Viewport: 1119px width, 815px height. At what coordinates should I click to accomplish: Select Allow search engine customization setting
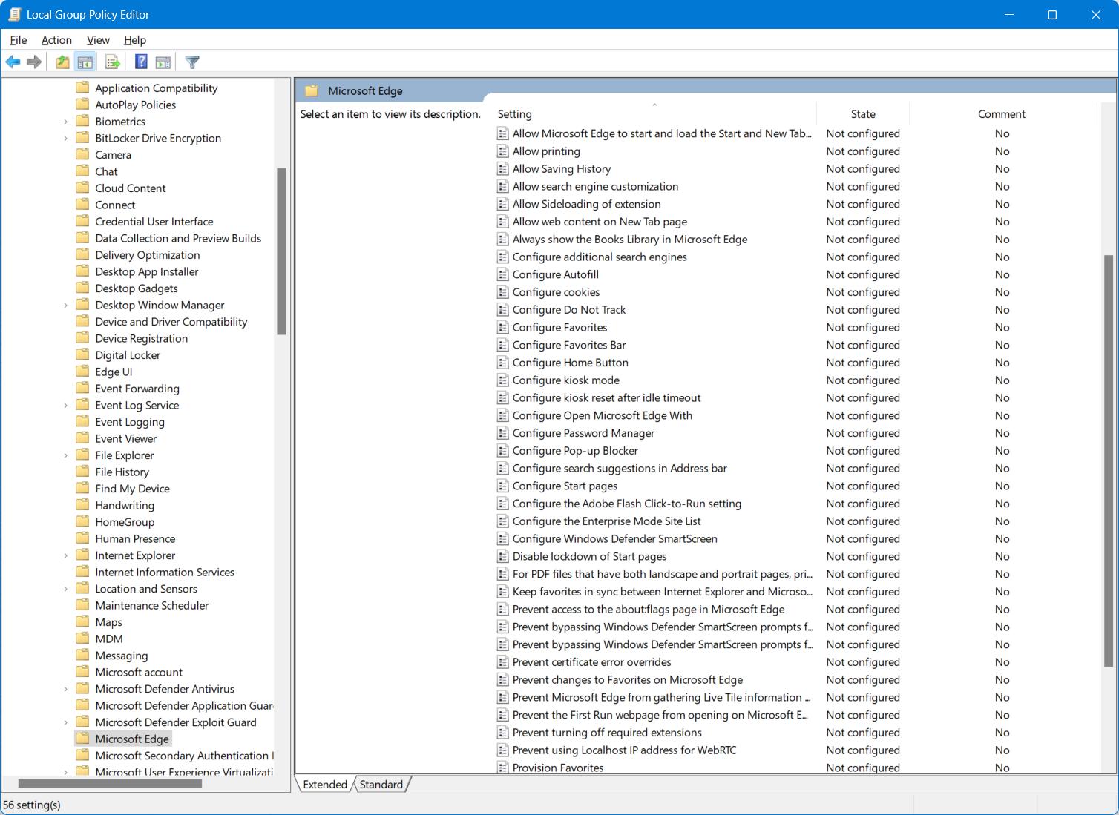[595, 187]
